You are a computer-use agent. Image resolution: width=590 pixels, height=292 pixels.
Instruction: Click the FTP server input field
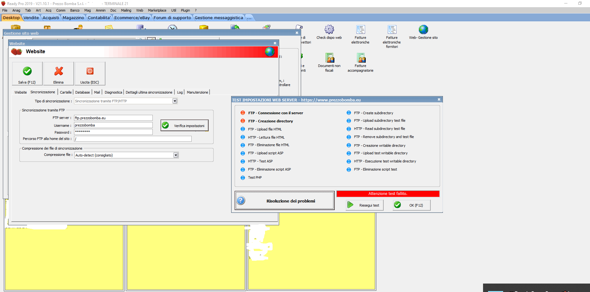[113, 118]
